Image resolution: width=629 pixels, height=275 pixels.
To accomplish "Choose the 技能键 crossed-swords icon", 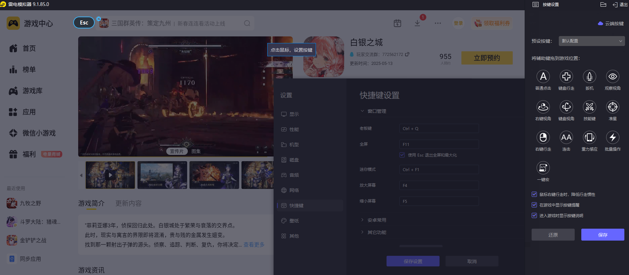I will pos(590,107).
